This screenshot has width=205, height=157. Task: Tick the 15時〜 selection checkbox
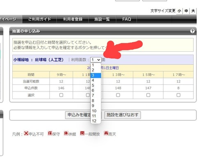148,95
